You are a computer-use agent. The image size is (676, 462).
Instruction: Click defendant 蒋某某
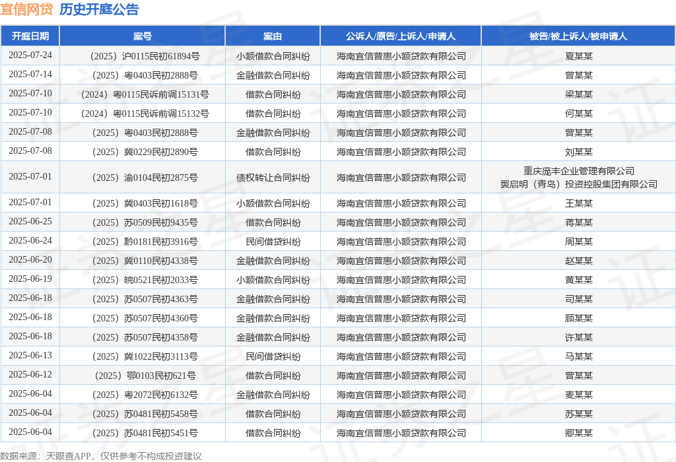coord(578,222)
